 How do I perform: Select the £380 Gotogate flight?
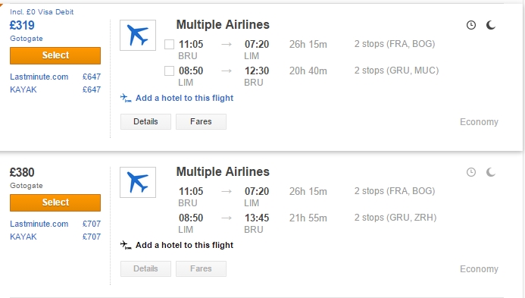(55, 202)
